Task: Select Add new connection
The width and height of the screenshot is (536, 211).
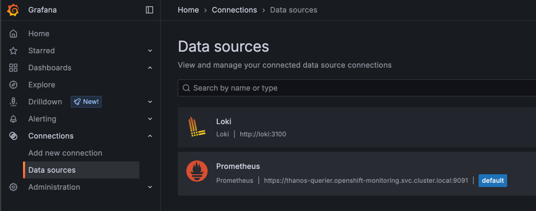Action: tap(65, 153)
